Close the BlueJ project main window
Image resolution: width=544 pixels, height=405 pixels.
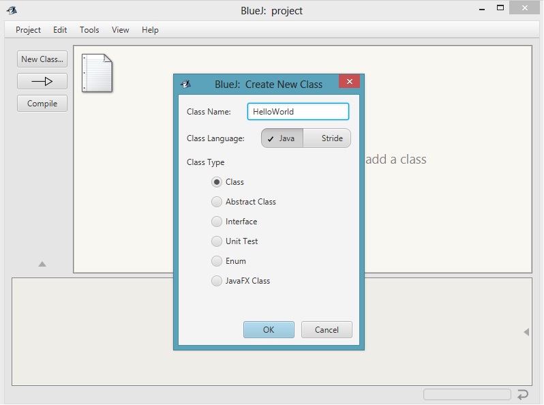tap(524, 8)
